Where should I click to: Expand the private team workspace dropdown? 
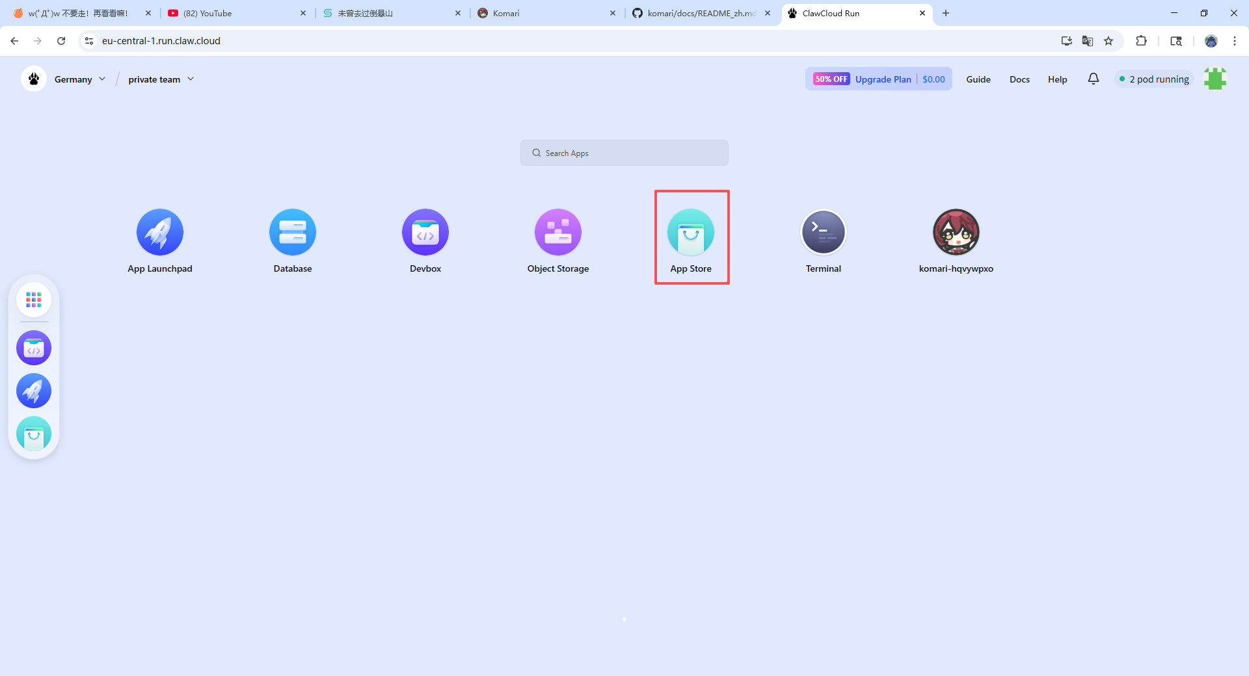[161, 79]
